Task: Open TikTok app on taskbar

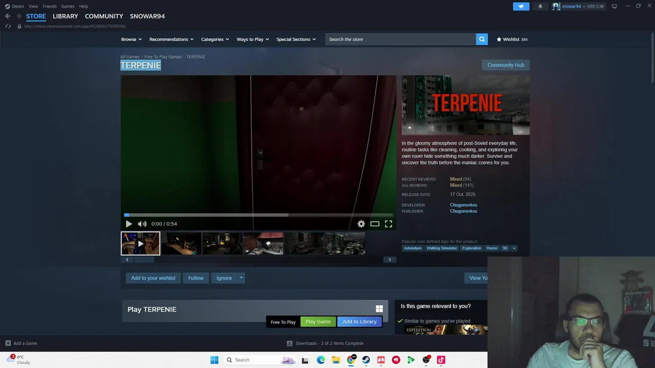Action: tap(441, 360)
